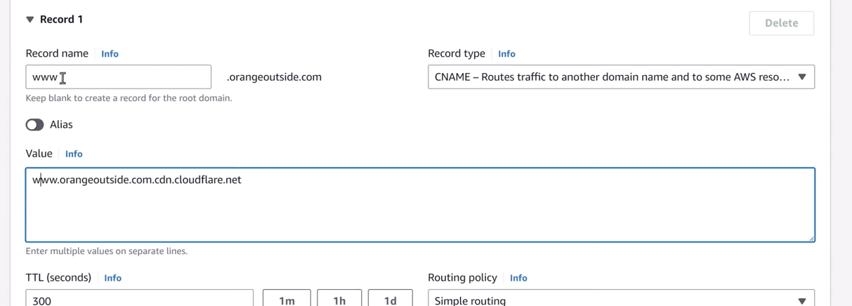This screenshot has height=306, width=852.
Task: Open Info link beside Record type
Action: (506, 54)
